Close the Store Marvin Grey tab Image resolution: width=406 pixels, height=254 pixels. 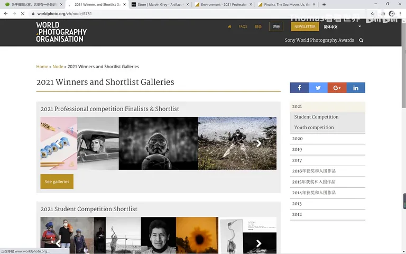click(x=188, y=4)
